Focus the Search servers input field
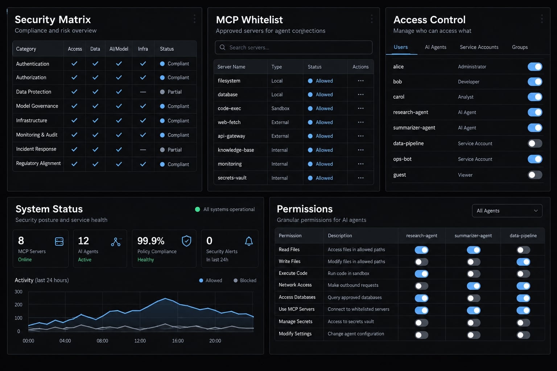 point(293,47)
